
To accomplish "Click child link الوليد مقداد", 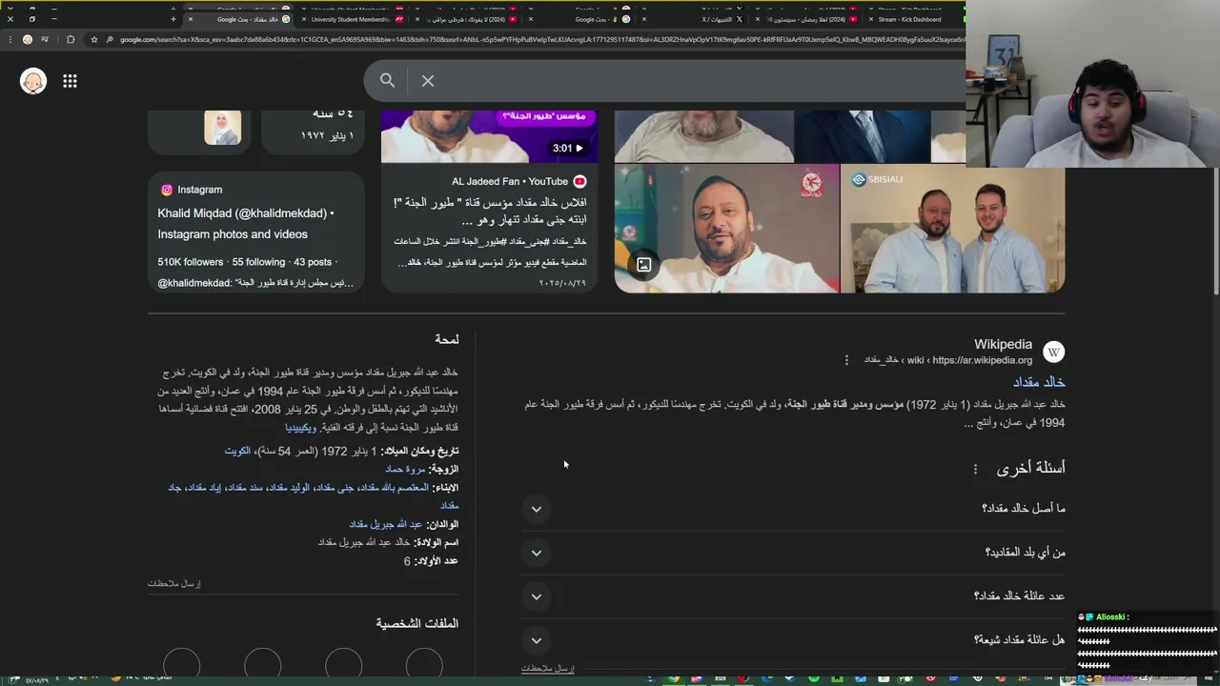I will 289,487.
